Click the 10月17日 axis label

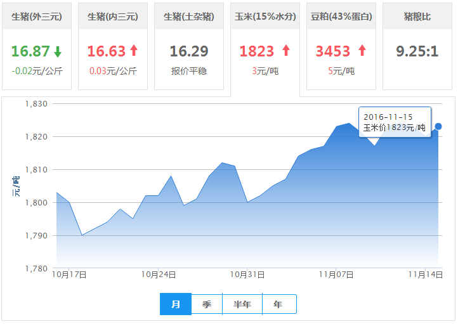point(69,275)
